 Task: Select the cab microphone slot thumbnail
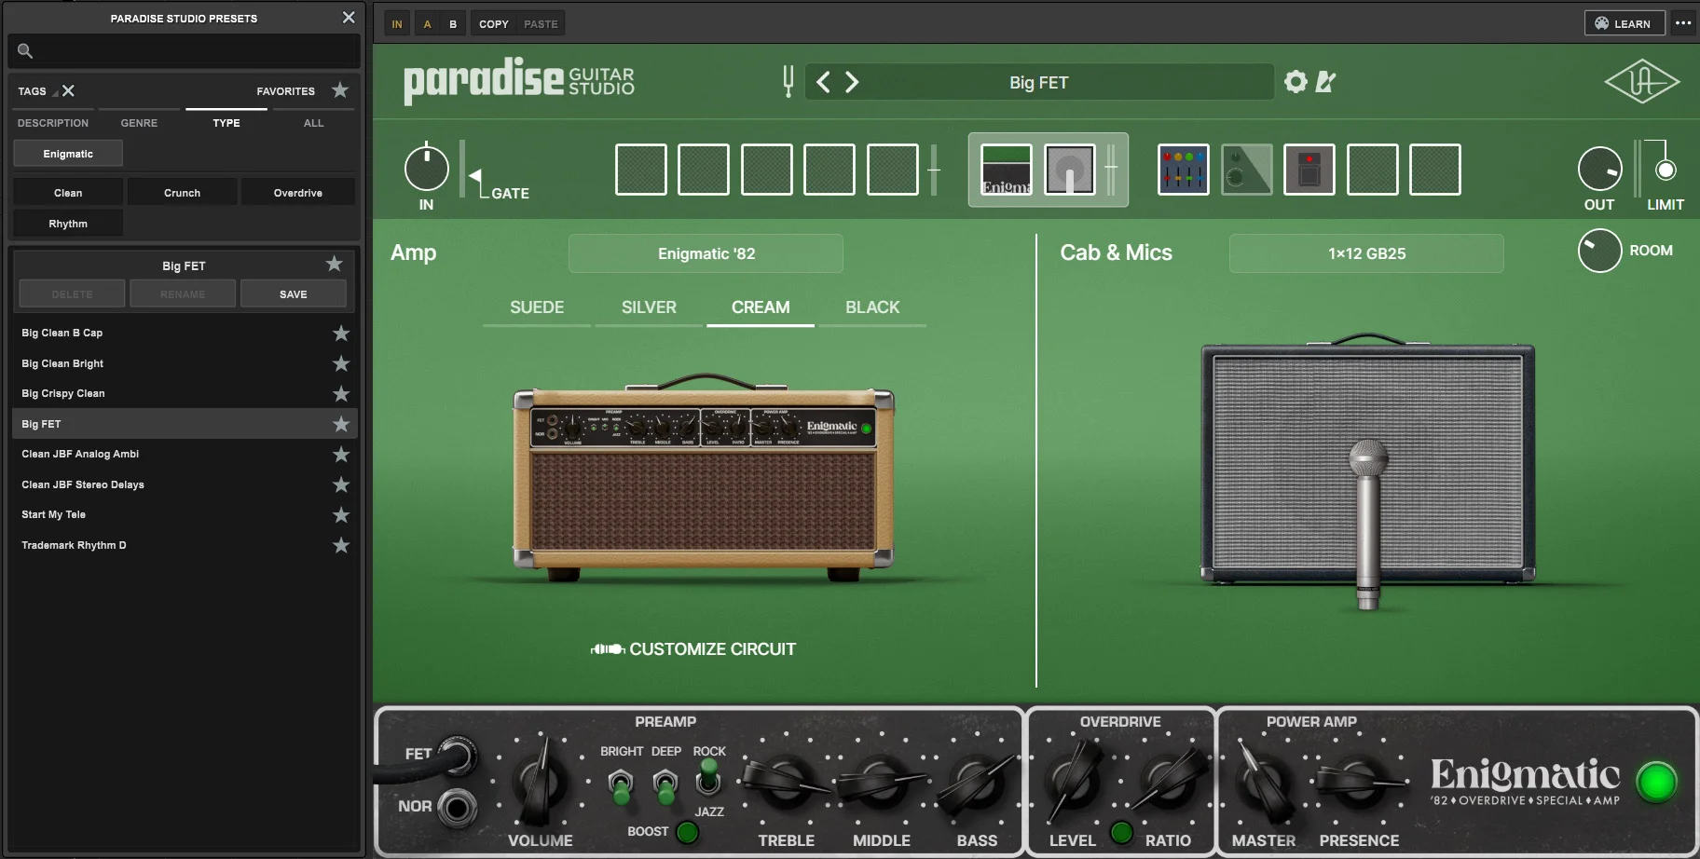(1069, 170)
